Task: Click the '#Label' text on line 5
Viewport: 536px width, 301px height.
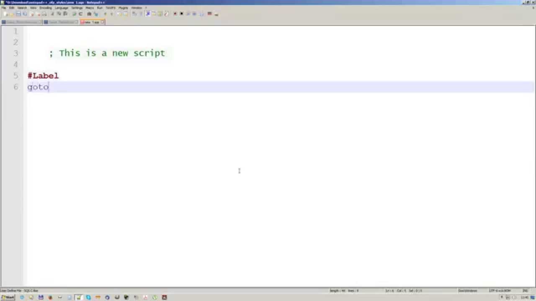Action: tap(43, 76)
